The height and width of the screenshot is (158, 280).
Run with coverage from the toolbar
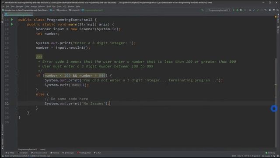[241, 10]
